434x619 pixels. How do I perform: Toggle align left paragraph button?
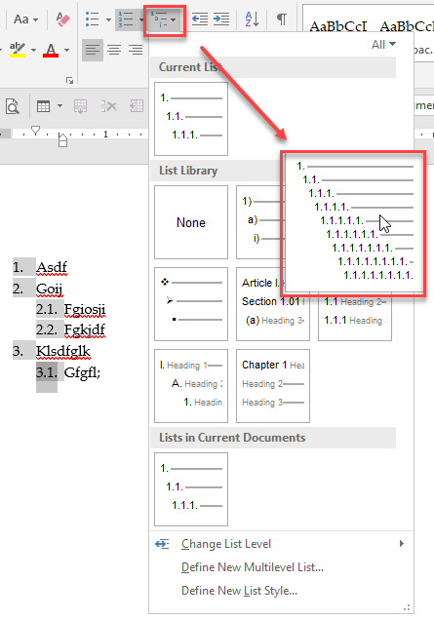pos(93,50)
